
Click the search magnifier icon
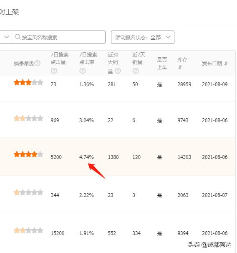18,37
